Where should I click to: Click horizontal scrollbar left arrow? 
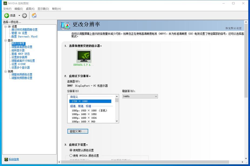pos(59,162)
